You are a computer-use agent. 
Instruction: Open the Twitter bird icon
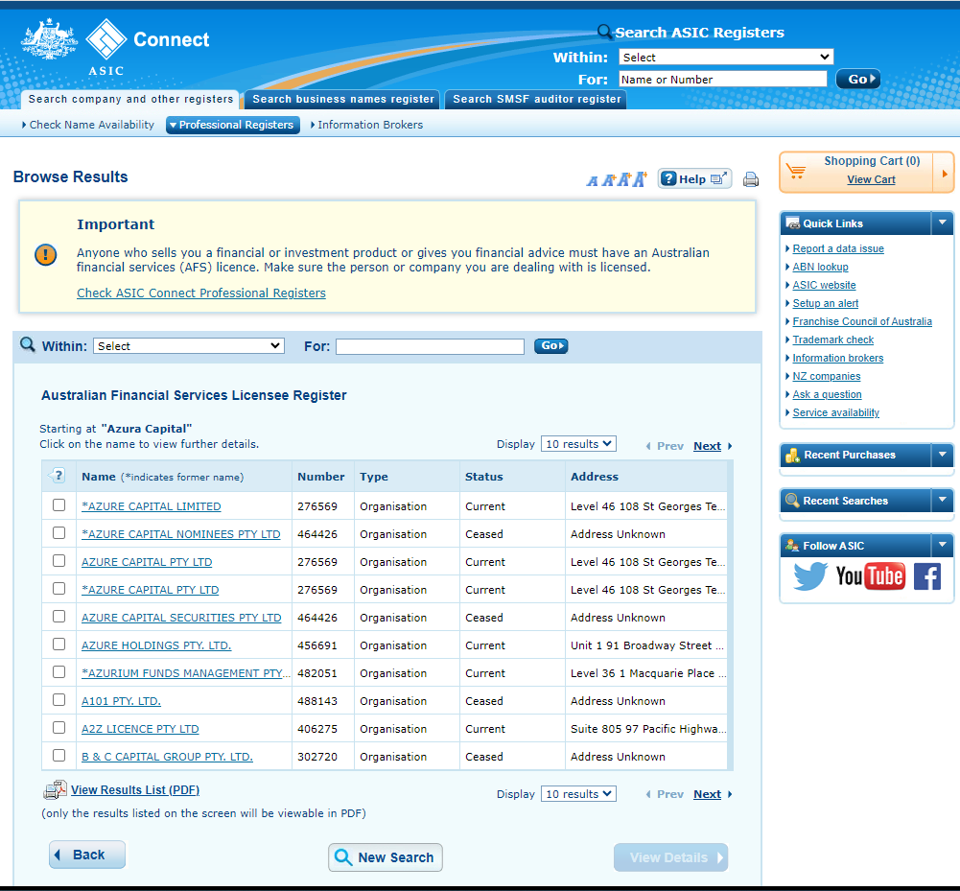[x=810, y=575]
